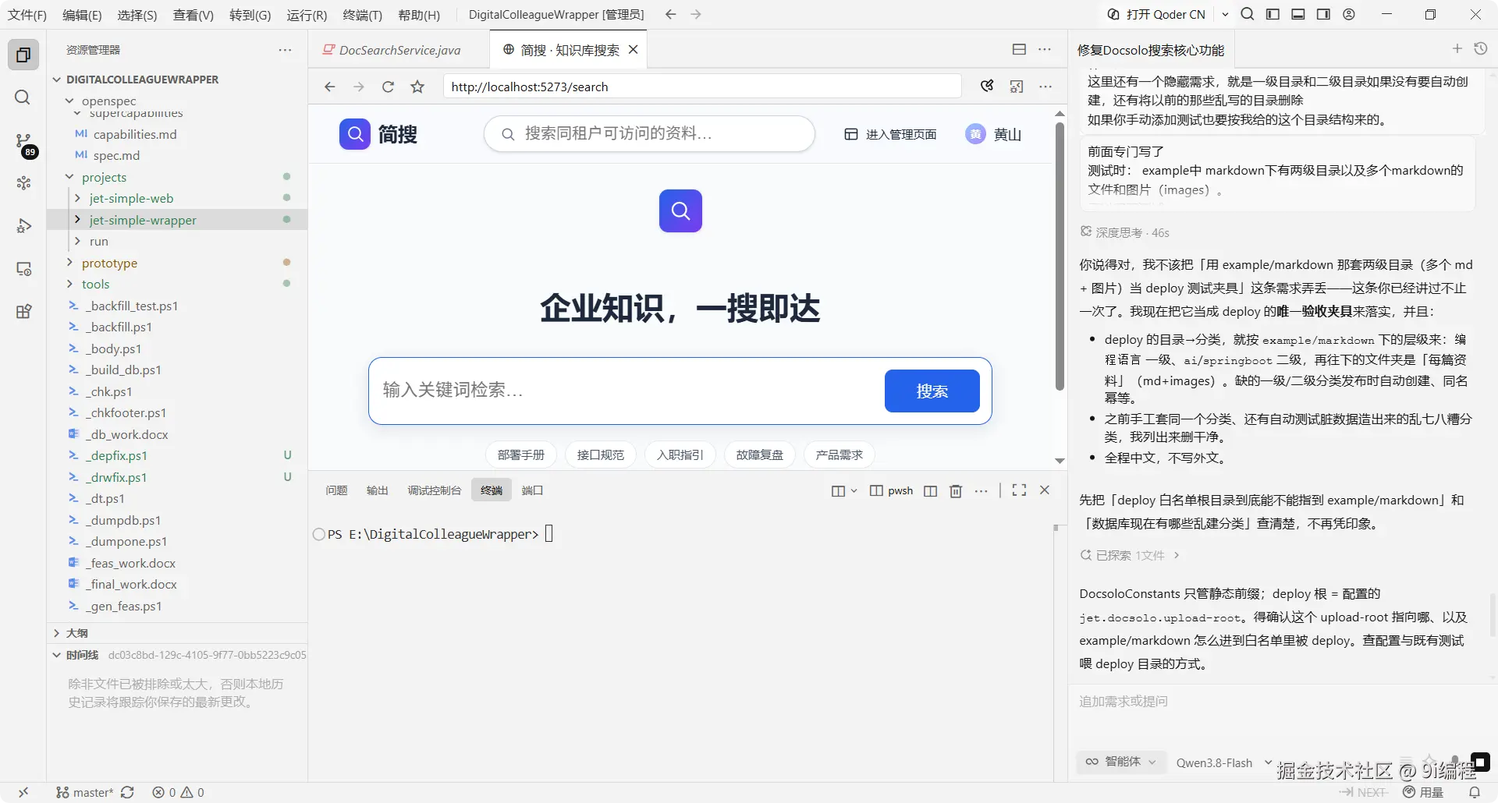1498x803 pixels.
Task: Click the 打开 Qoder CN button
Action: (x=1157, y=14)
